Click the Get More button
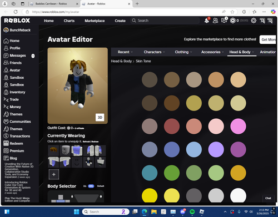 [x=268, y=39]
